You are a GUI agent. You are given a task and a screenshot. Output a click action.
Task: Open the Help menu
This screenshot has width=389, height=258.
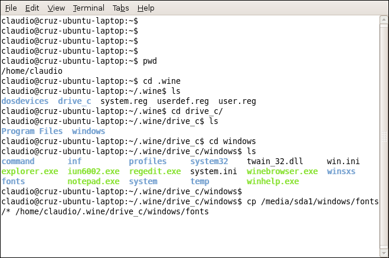pos(145,8)
